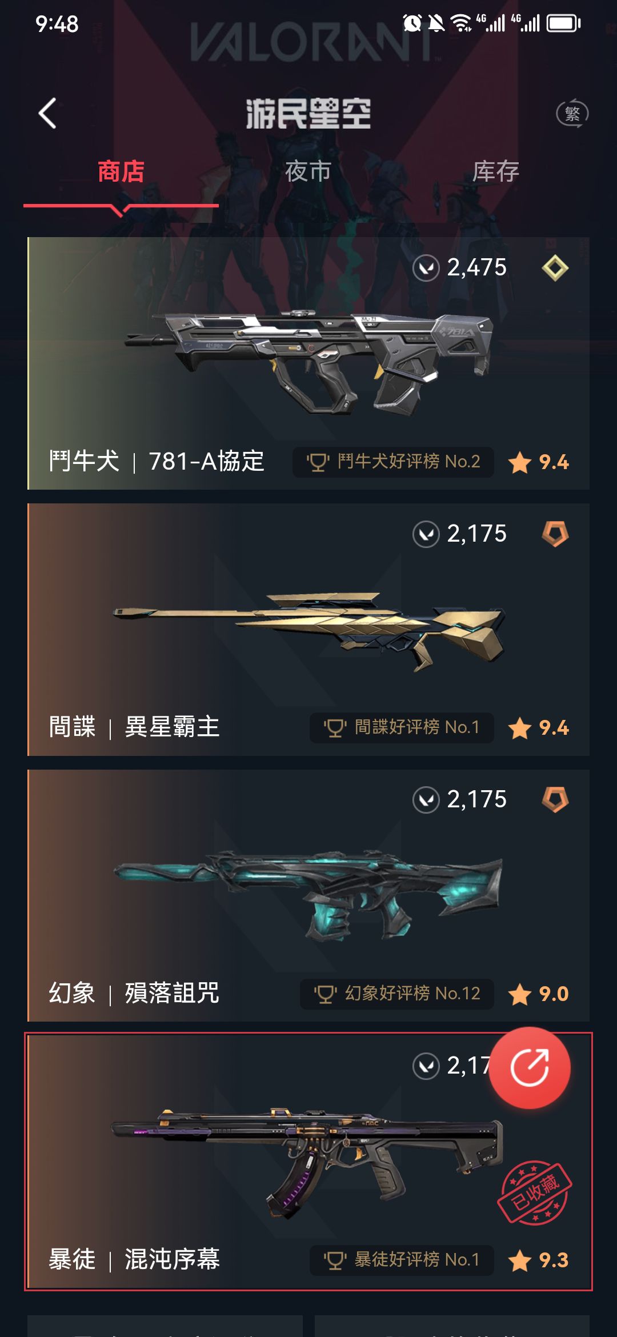Image resolution: width=617 pixels, height=1337 pixels.
Task: Toggle traditional/simplified Chinese with 繁 icon
Action: 572,113
